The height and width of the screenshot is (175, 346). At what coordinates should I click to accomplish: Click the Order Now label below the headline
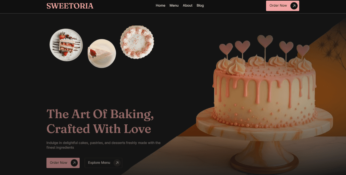tap(58, 163)
